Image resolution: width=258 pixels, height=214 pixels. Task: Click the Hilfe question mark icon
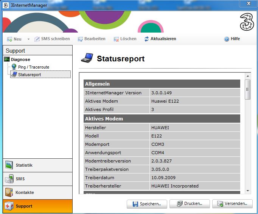coord(227,39)
